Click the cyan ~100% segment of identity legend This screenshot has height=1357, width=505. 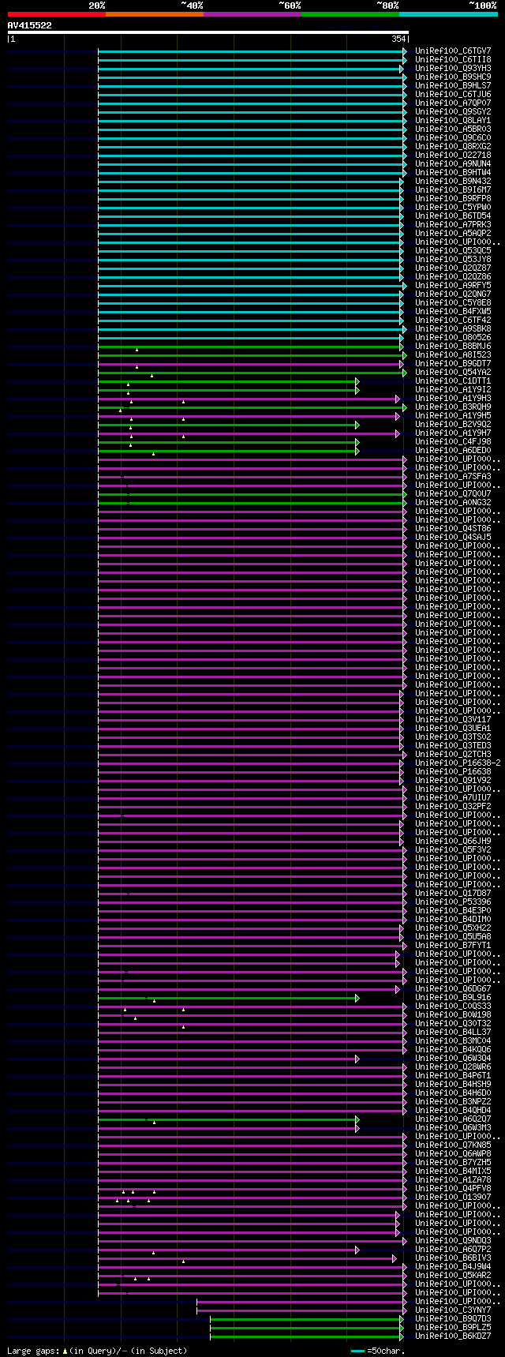(448, 14)
